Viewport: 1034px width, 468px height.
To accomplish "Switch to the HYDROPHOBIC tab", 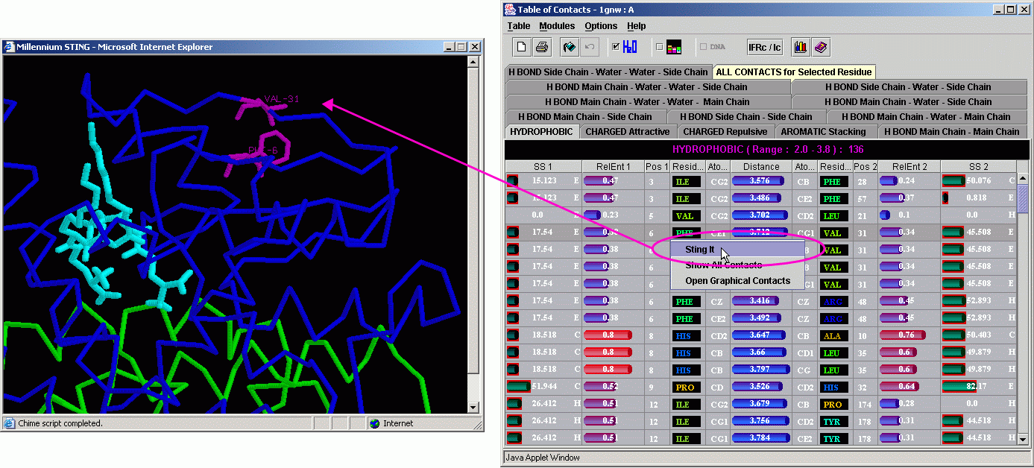I will click(542, 132).
